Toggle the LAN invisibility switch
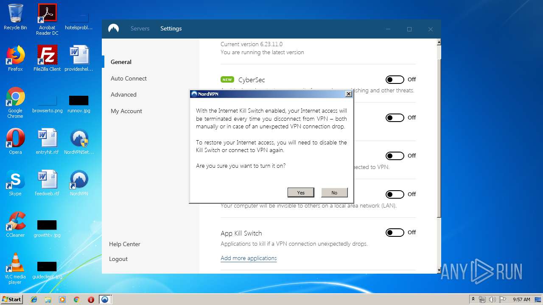 [x=395, y=194]
